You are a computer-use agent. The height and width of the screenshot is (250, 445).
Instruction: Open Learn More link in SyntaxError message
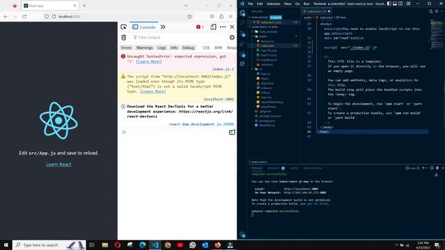(x=149, y=62)
